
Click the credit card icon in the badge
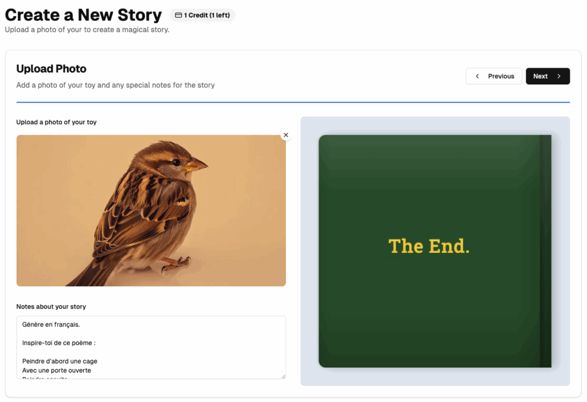tap(178, 15)
